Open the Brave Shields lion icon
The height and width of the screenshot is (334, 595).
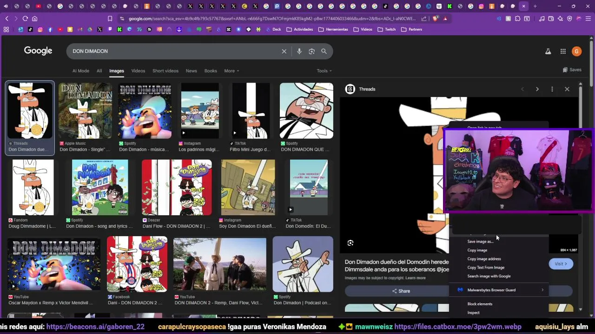click(435, 19)
